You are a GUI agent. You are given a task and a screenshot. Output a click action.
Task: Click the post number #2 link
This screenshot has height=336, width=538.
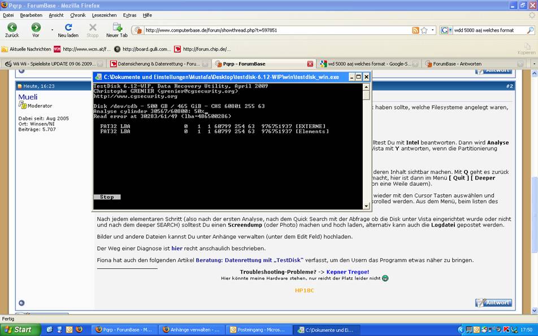(510, 86)
